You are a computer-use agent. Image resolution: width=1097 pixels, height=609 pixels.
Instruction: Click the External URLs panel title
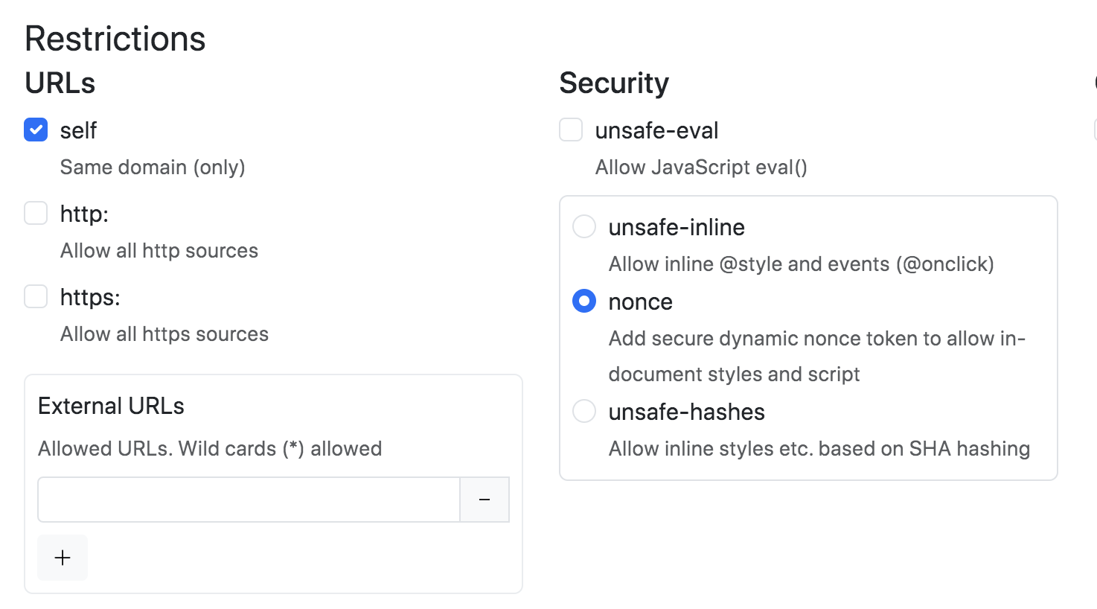click(x=111, y=406)
